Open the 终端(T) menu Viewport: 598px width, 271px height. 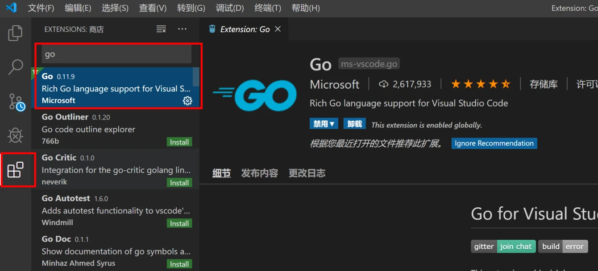click(267, 8)
